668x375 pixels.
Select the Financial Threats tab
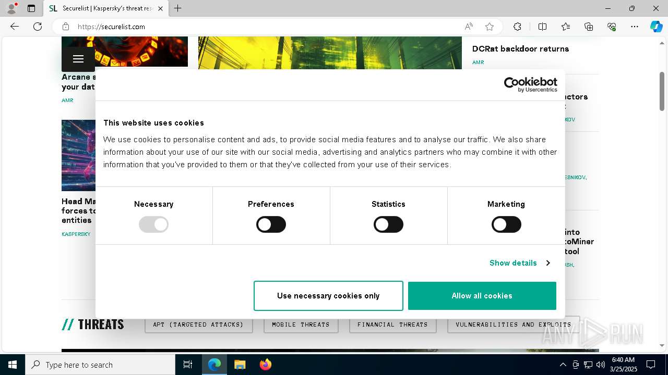[x=392, y=324]
